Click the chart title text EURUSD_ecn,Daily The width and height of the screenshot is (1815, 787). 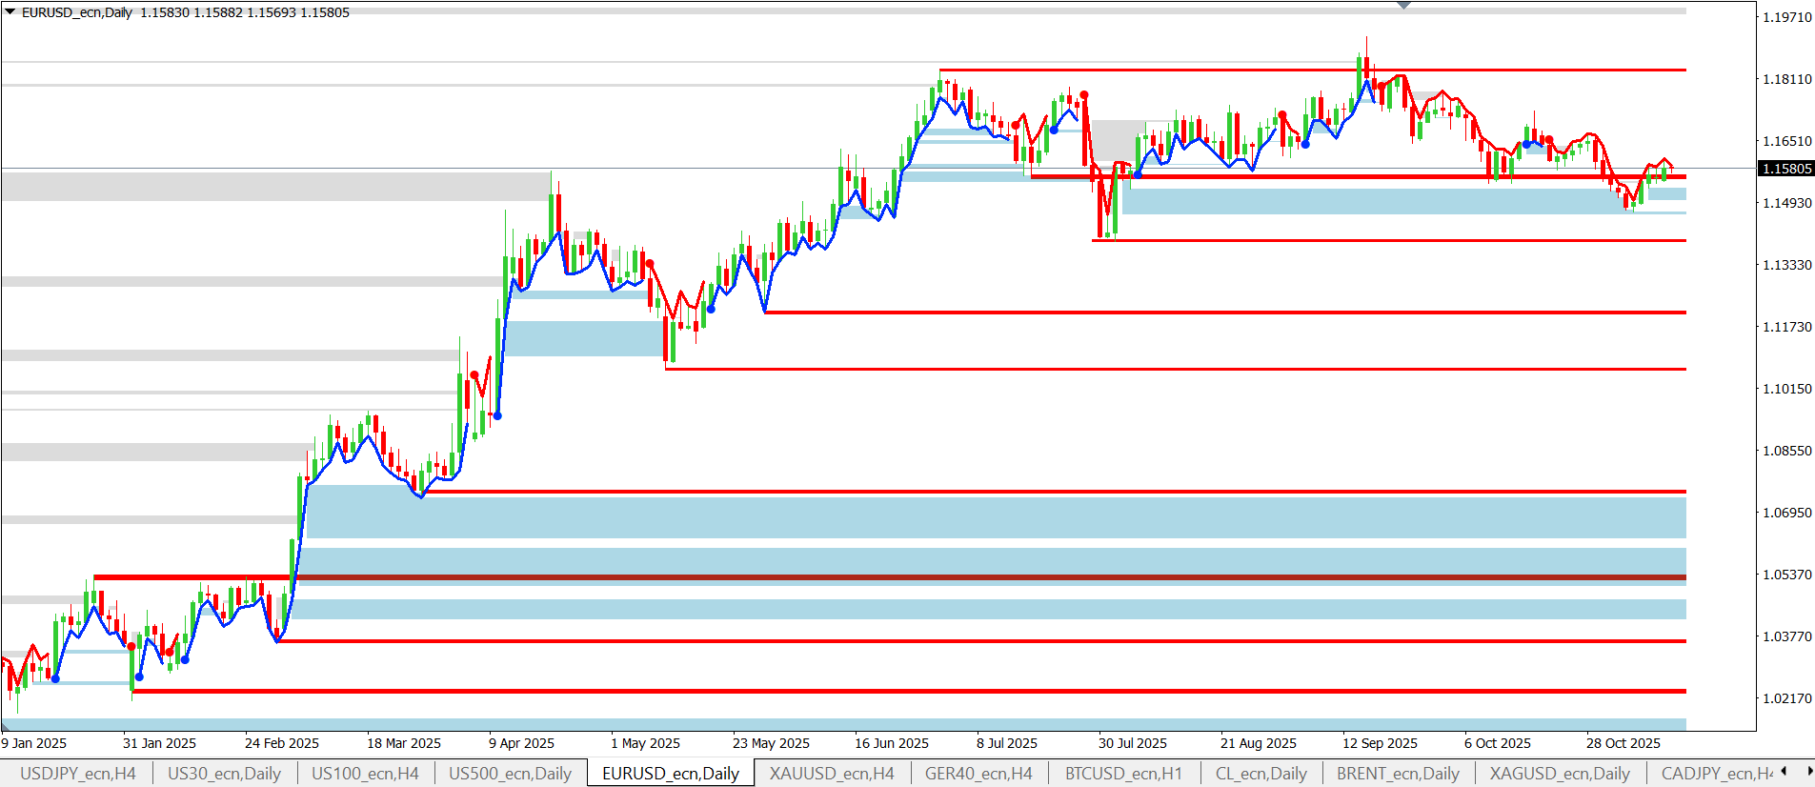point(76,12)
